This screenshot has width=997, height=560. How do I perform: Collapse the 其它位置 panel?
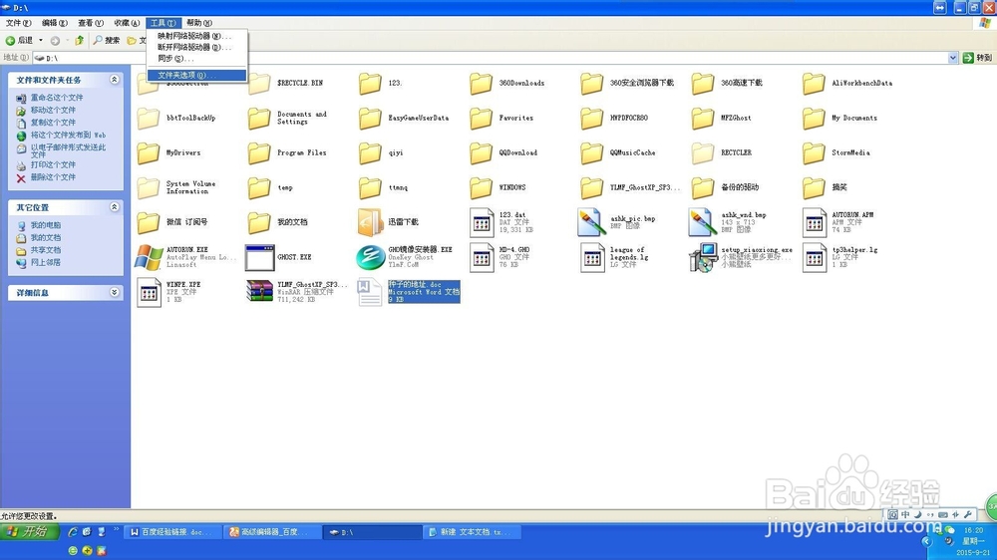[115, 206]
